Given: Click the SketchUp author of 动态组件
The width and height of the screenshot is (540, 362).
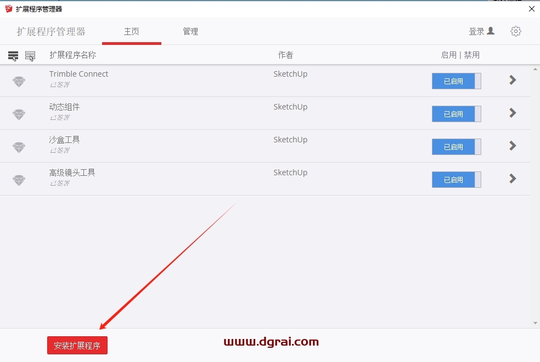Looking at the screenshot, I should pos(290,107).
